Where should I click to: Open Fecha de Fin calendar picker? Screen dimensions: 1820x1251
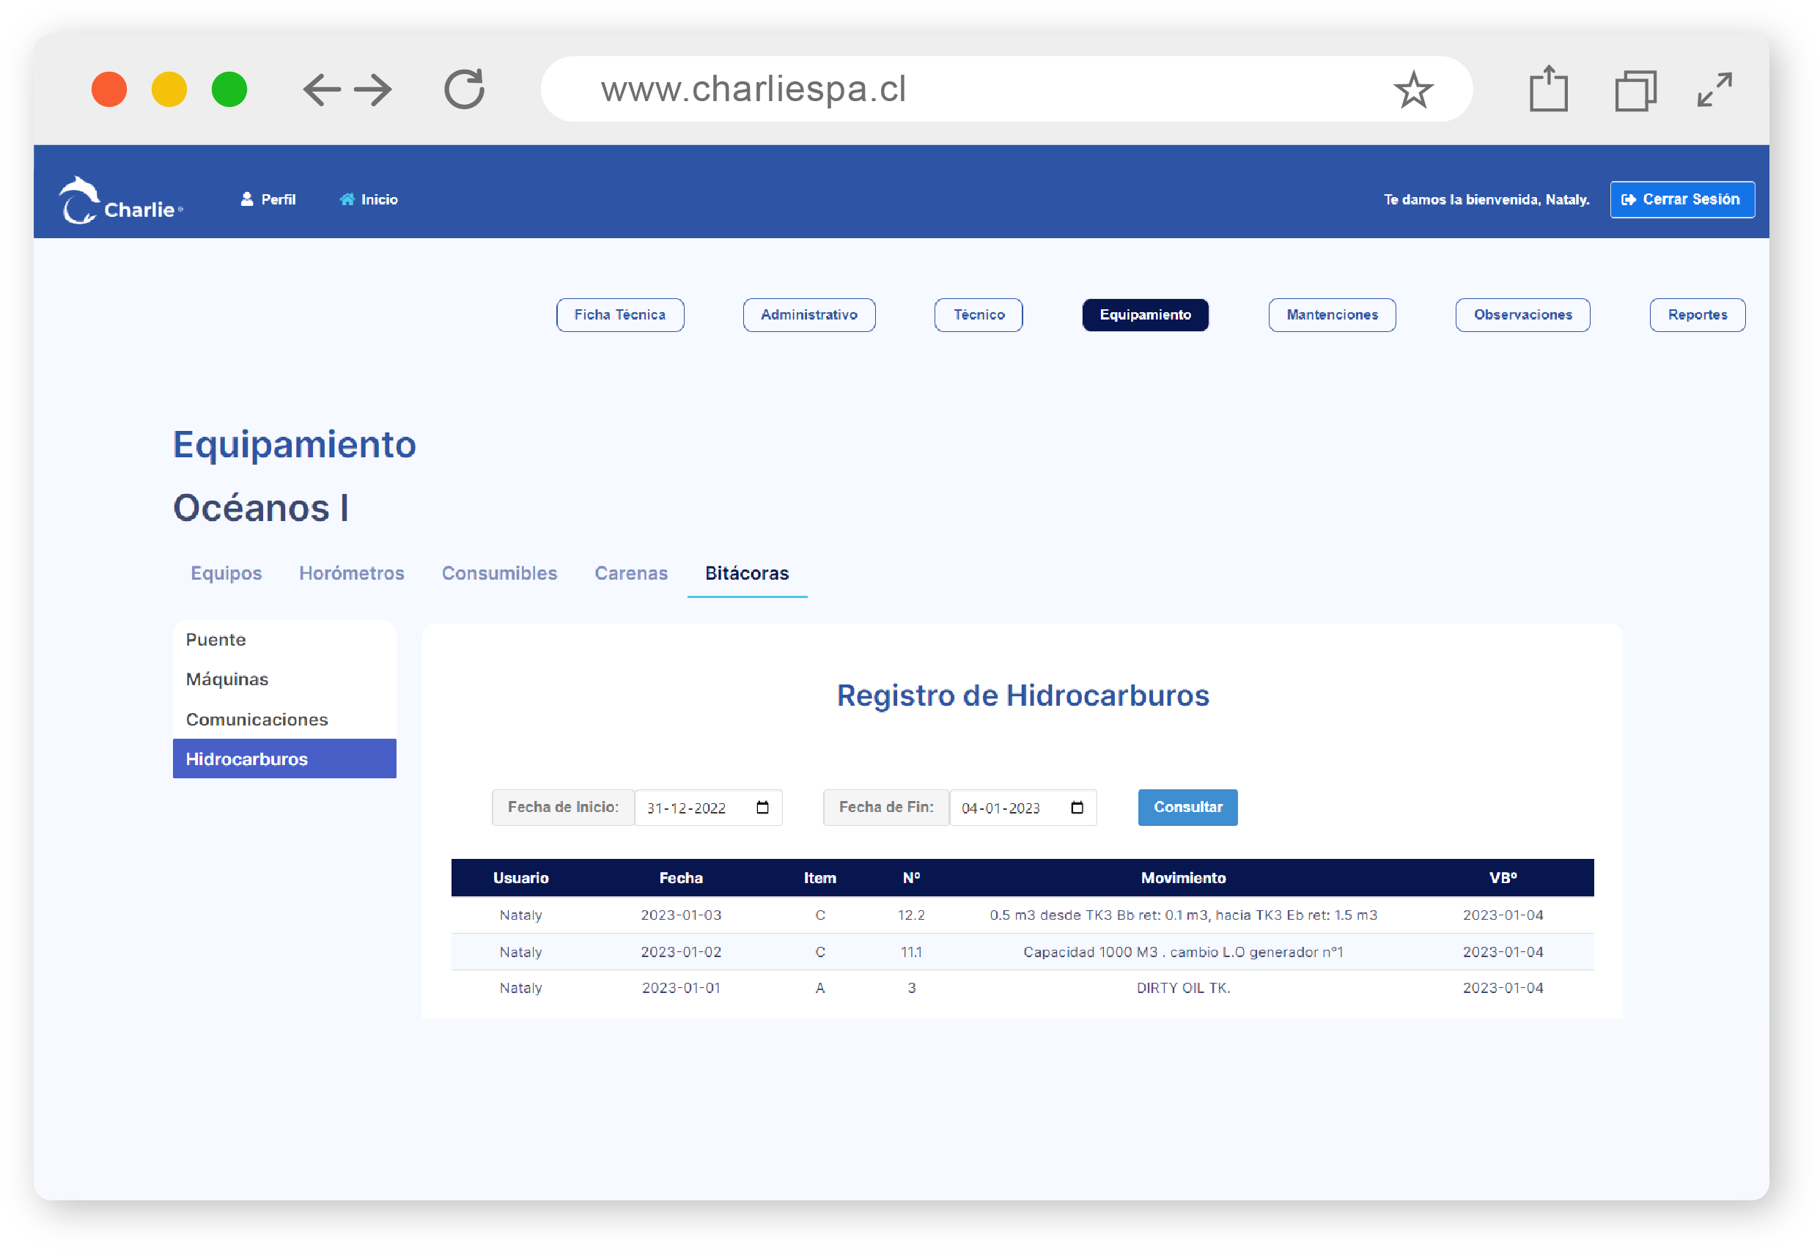click(x=1077, y=808)
